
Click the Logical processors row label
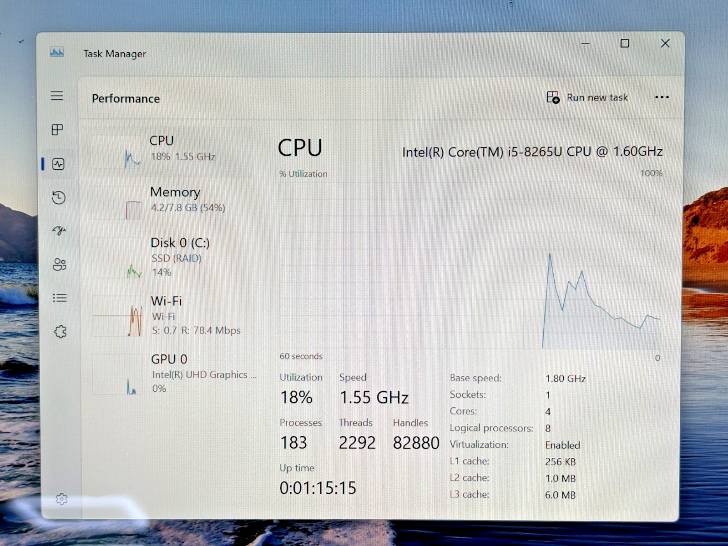coord(491,428)
